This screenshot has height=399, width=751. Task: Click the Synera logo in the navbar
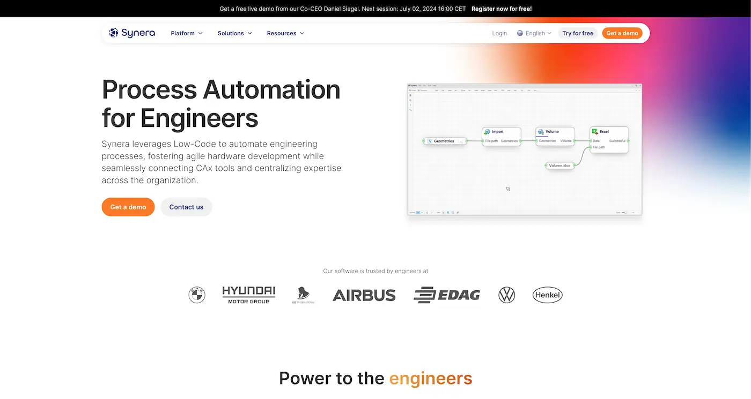132,33
